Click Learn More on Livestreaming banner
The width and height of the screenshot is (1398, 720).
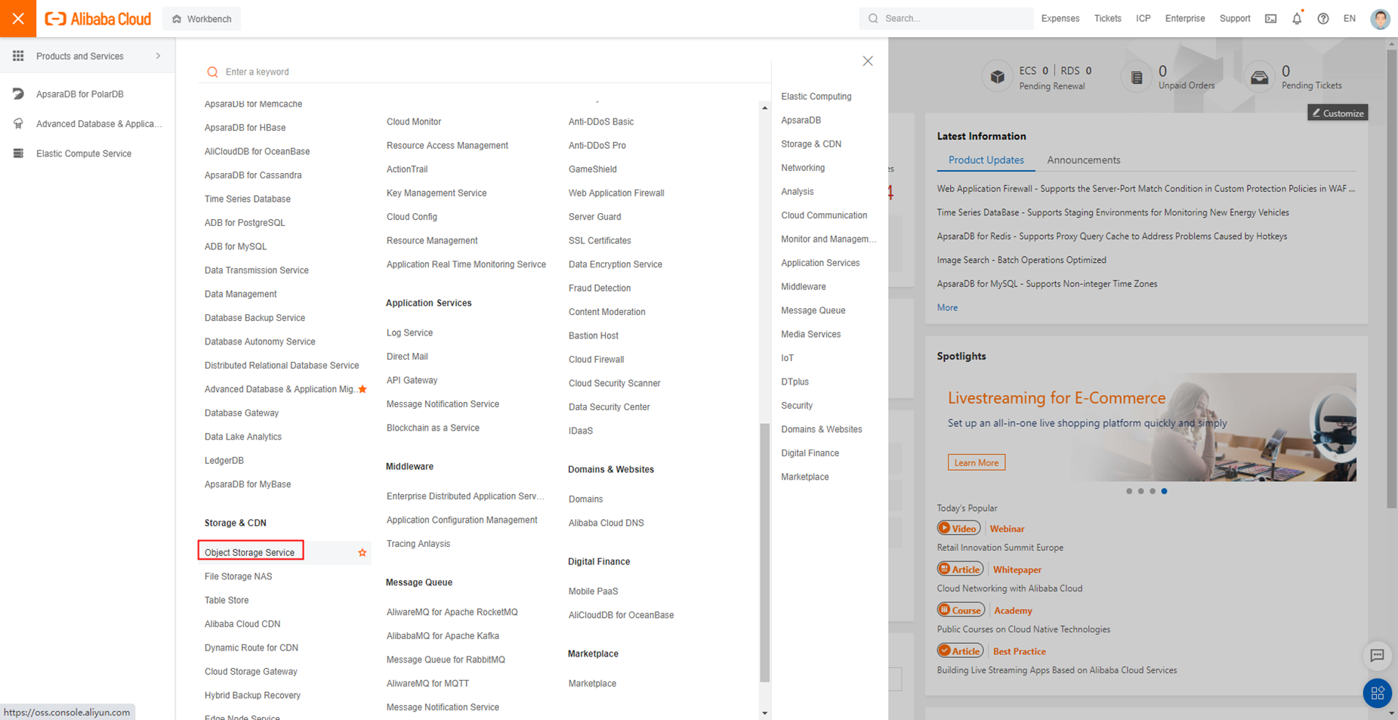977,462
